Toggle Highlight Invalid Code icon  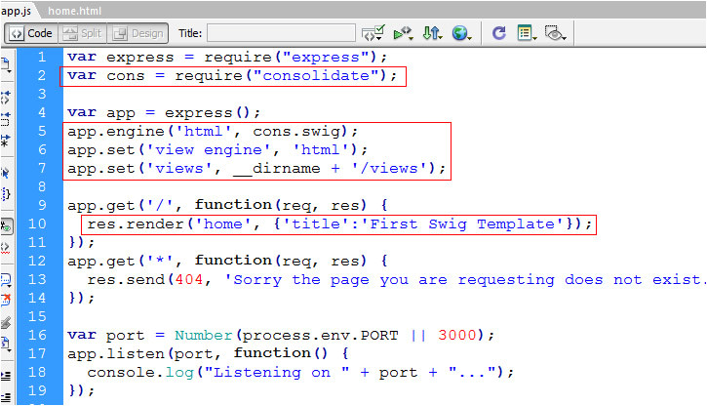click(6, 248)
